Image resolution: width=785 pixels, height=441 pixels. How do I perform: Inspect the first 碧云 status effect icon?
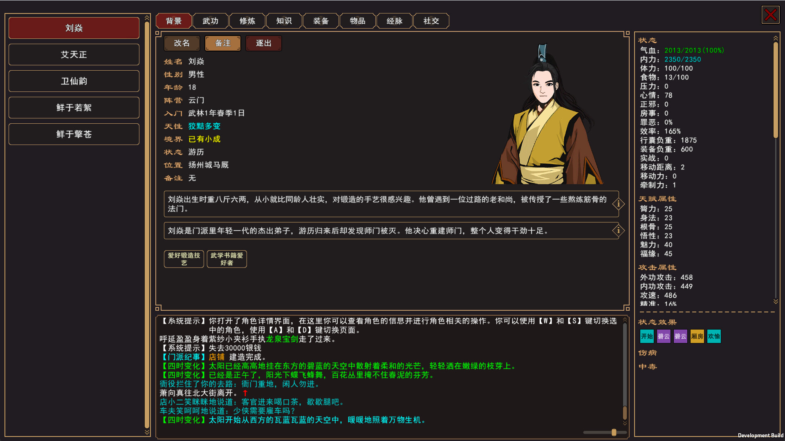(x=663, y=336)
